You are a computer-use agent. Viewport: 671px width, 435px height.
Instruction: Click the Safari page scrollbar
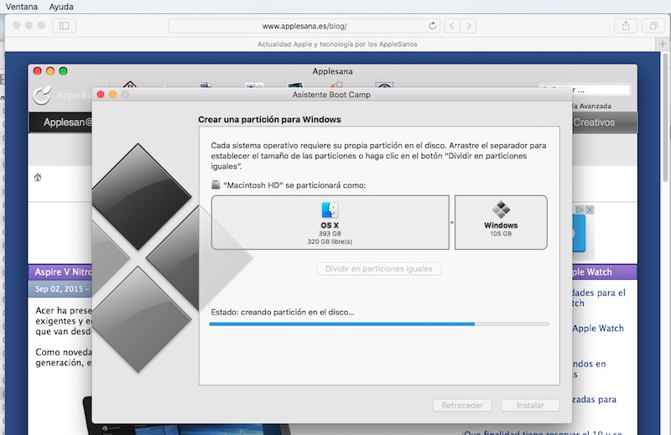666,117
